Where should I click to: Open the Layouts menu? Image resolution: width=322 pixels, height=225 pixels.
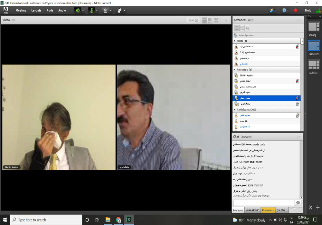pos(36,10)
